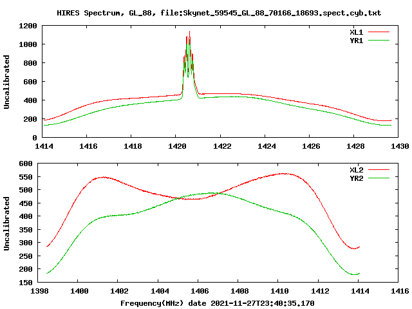Click the 1410 x-axis tick label
The image size is (412, 309).
click(x=279, y=291)
